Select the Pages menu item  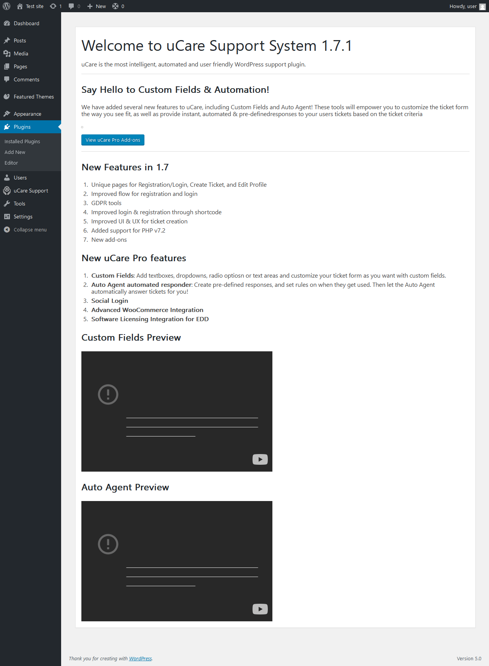31,66
